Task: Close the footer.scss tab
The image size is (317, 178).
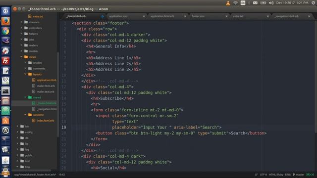Action: pos(226,16)
